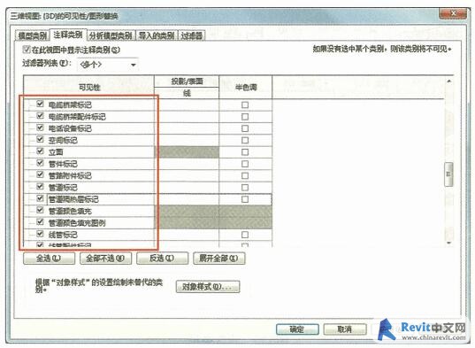
Task: Highlight the 管道标记 row label
Action: pyautogui.click(x=63, y=188)
